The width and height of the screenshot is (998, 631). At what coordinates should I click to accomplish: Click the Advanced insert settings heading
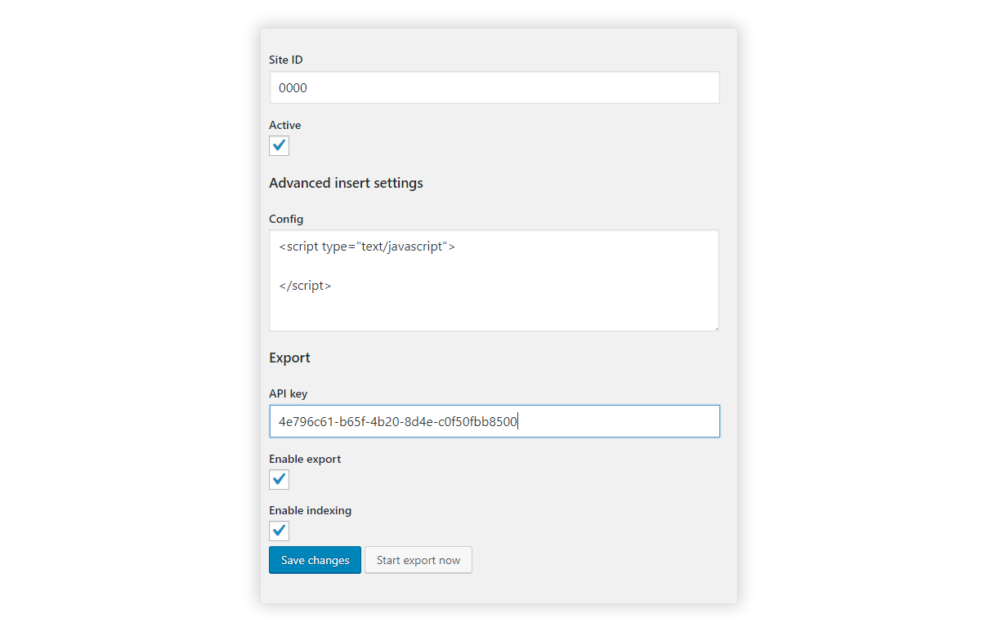pos(347,183)
